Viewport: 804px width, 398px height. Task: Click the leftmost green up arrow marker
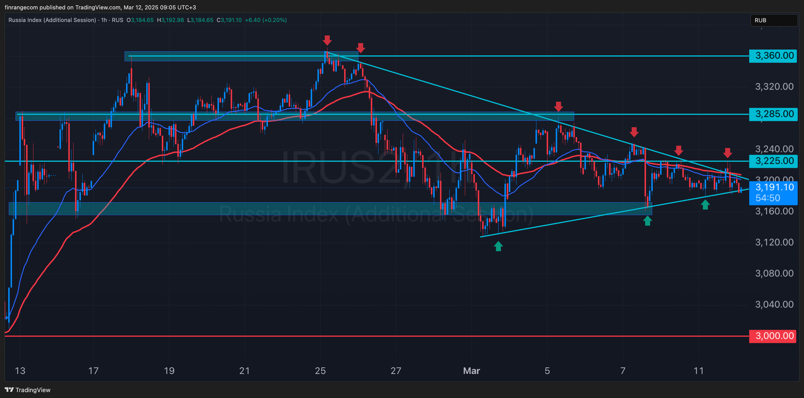point(498,246)
